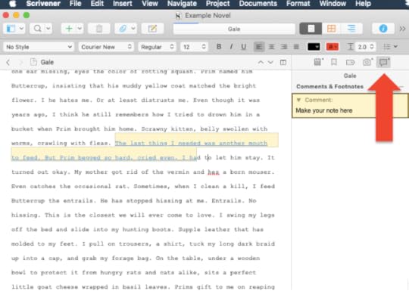
Task: Switch to outliner view mode
Action: tap(351, 29)
